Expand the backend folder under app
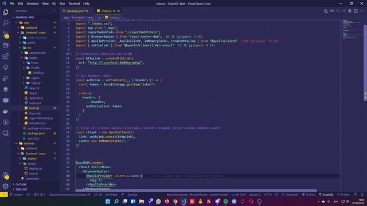The width and height of the screenshot is (367, 206). [31, 27]
